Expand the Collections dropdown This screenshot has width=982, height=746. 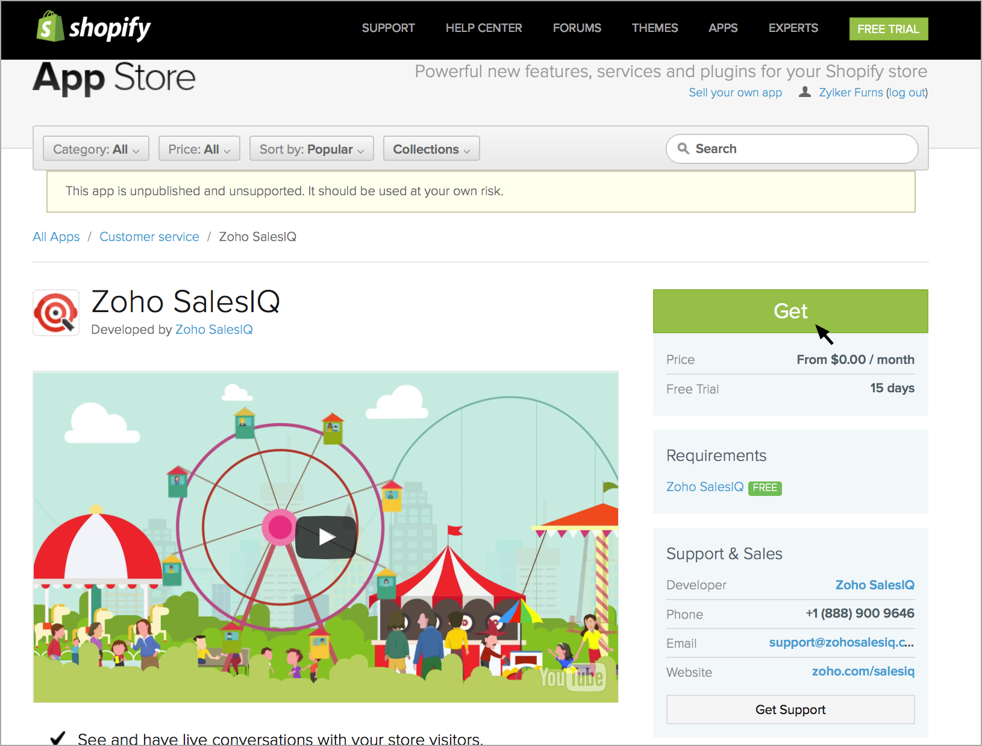tap(431, 149)
